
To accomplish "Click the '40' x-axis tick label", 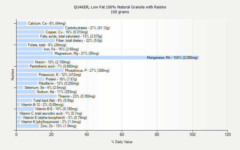I will coord(87,134).
